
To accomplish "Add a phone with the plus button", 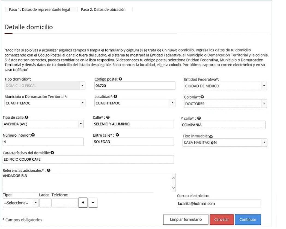I will click(x=83, y=202).
